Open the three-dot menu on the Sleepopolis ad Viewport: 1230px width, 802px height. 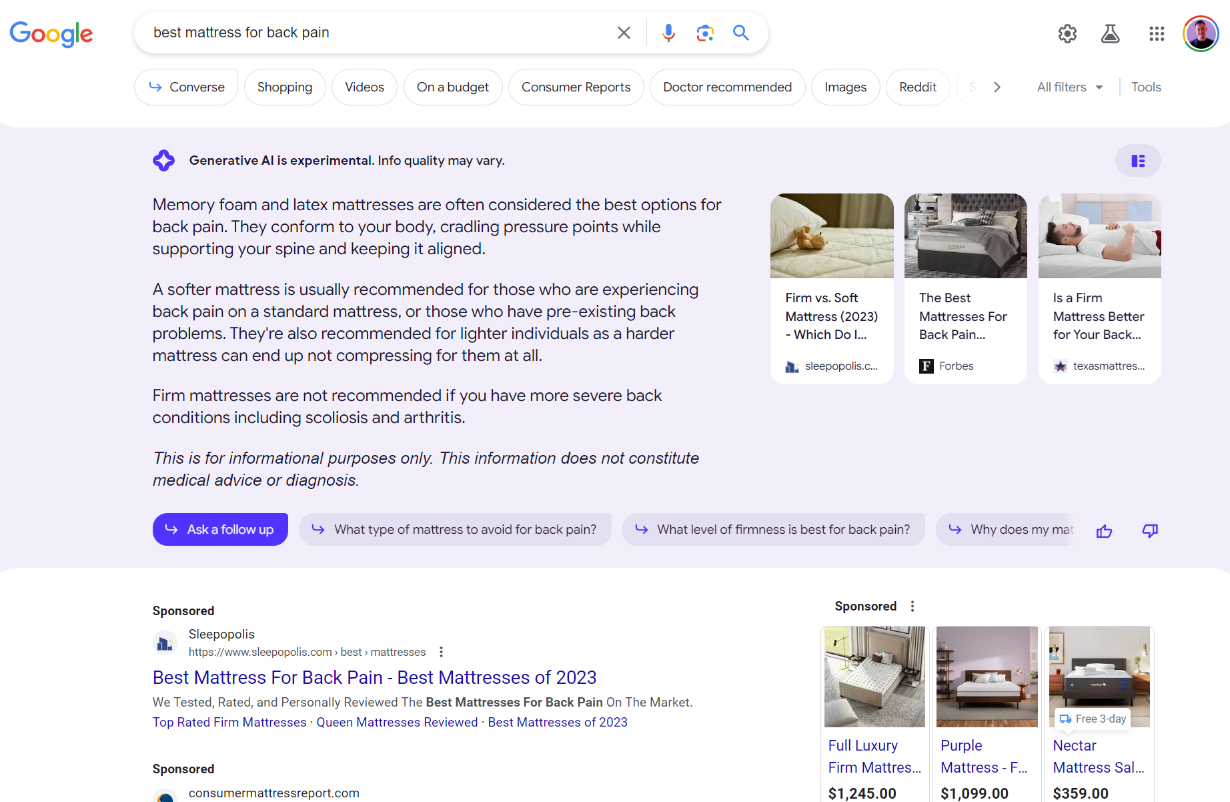(x=441, y=651)
